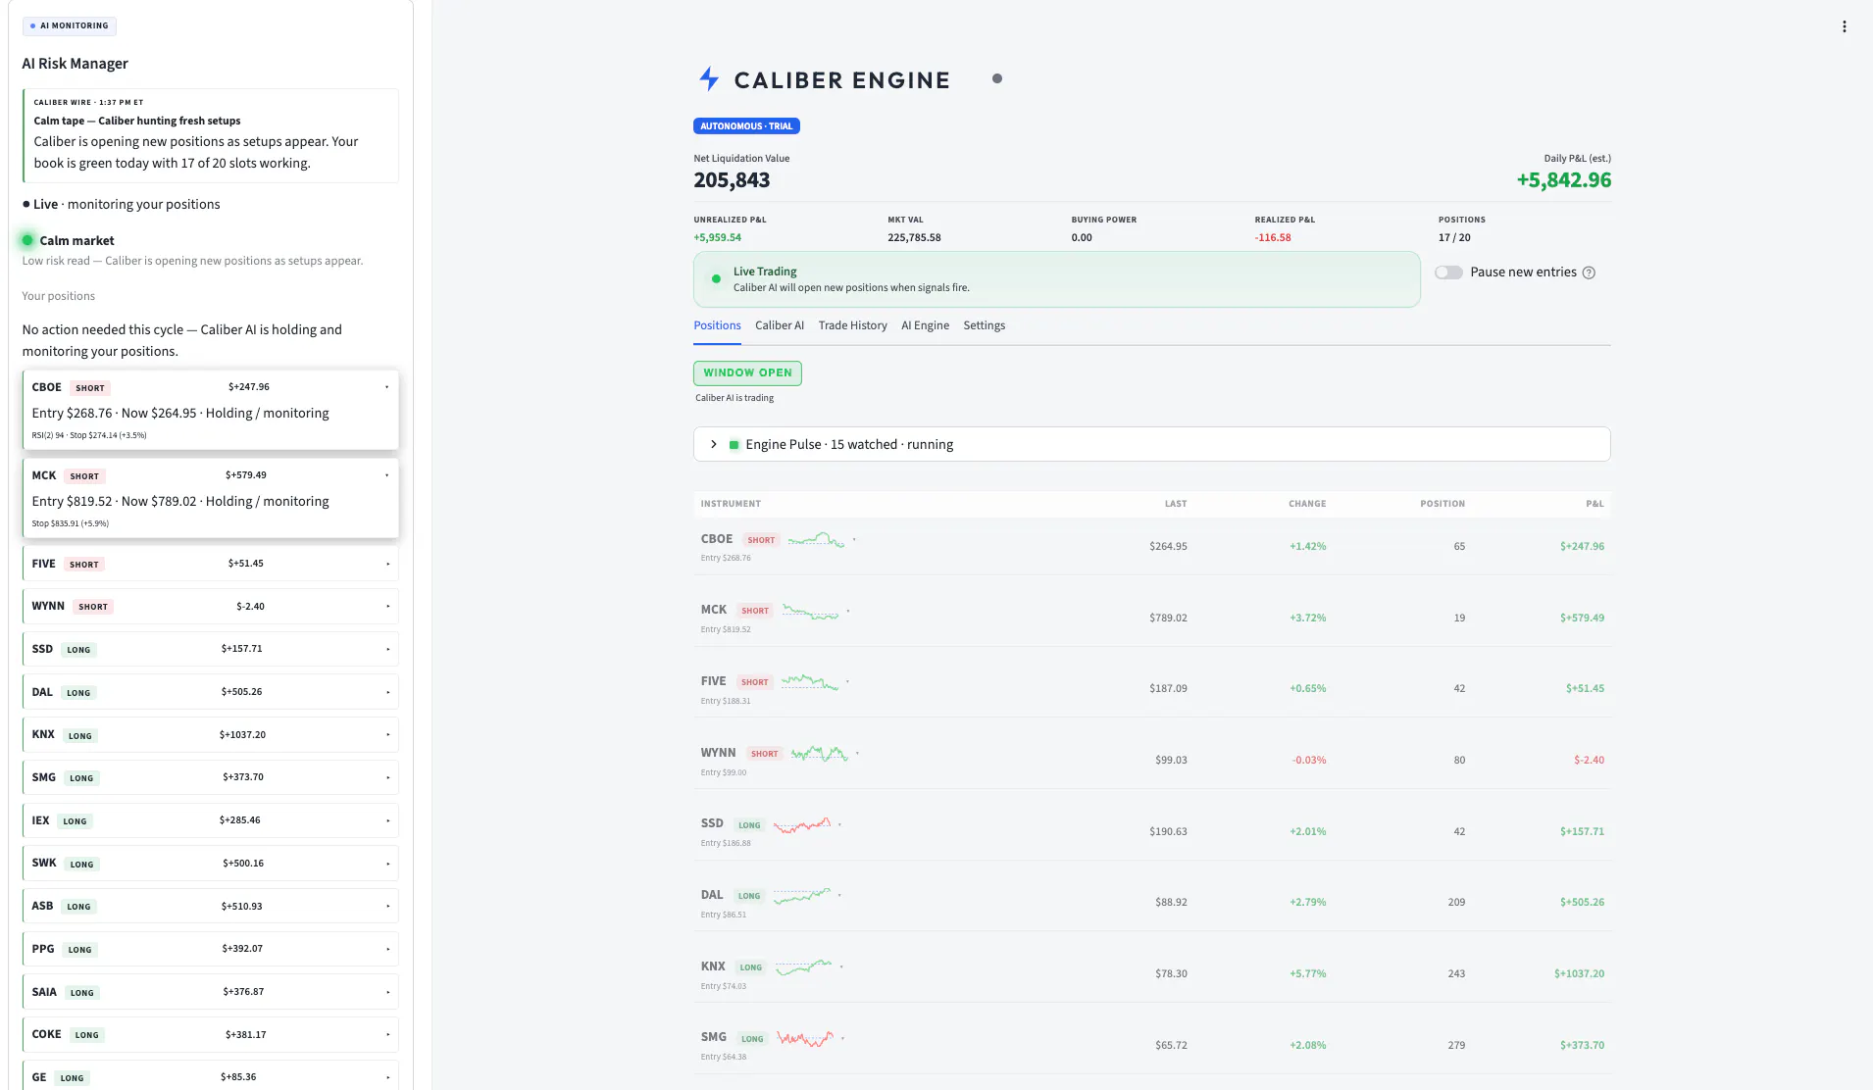Expand the SWK card arrow in sidebar
1873x1090 pixels.
387,864
